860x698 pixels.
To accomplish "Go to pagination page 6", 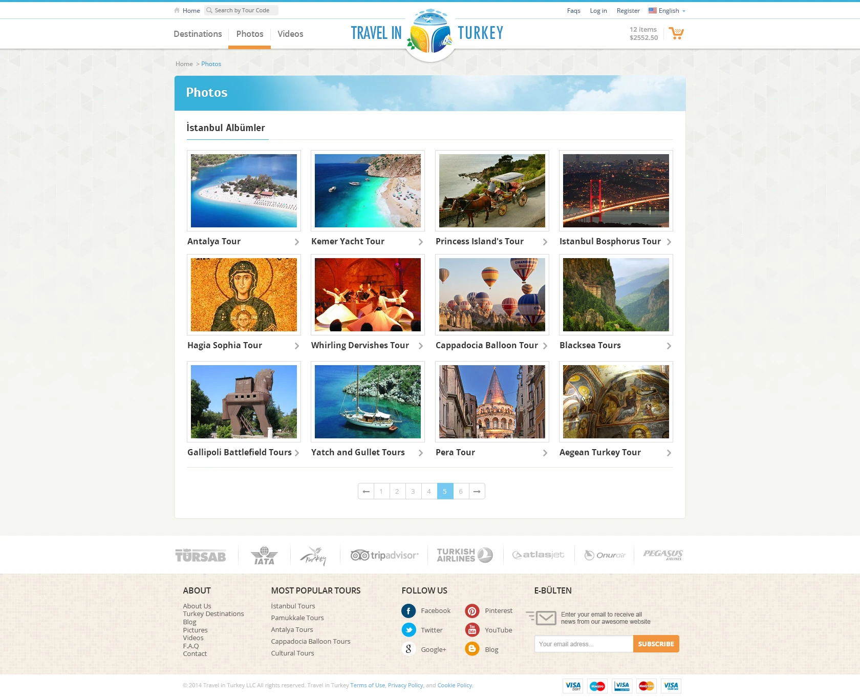I will click(x=461, y=491).
